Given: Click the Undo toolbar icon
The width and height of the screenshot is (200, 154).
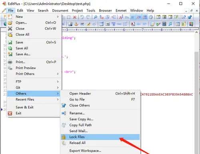Looking at the screenshot, I should click(82, 17).
